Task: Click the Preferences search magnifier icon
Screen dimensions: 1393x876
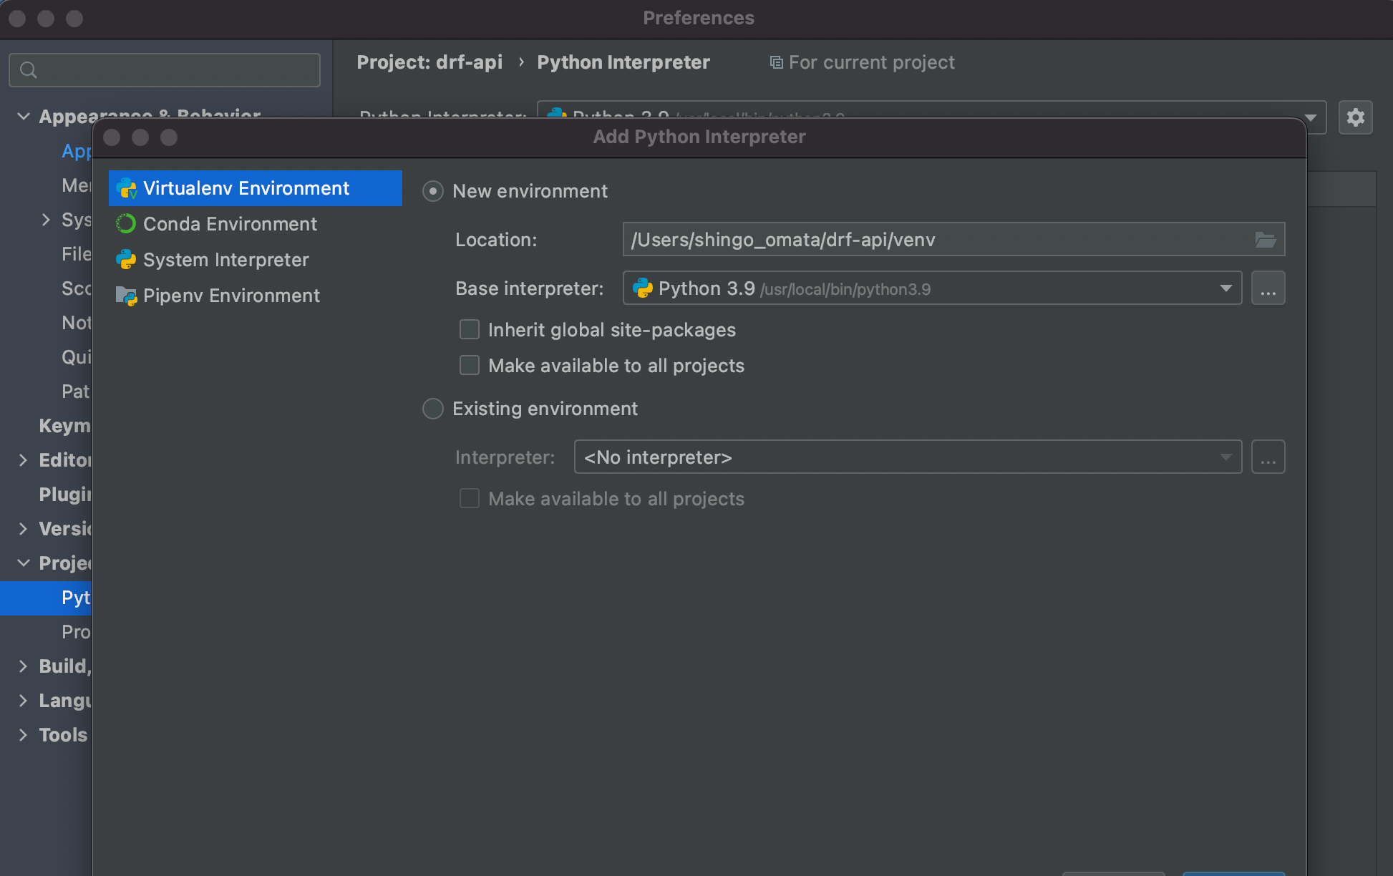Action: coord(29,70)
